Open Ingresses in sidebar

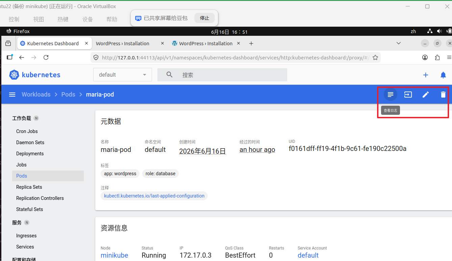pyautogui.click(x=26, y=236)
